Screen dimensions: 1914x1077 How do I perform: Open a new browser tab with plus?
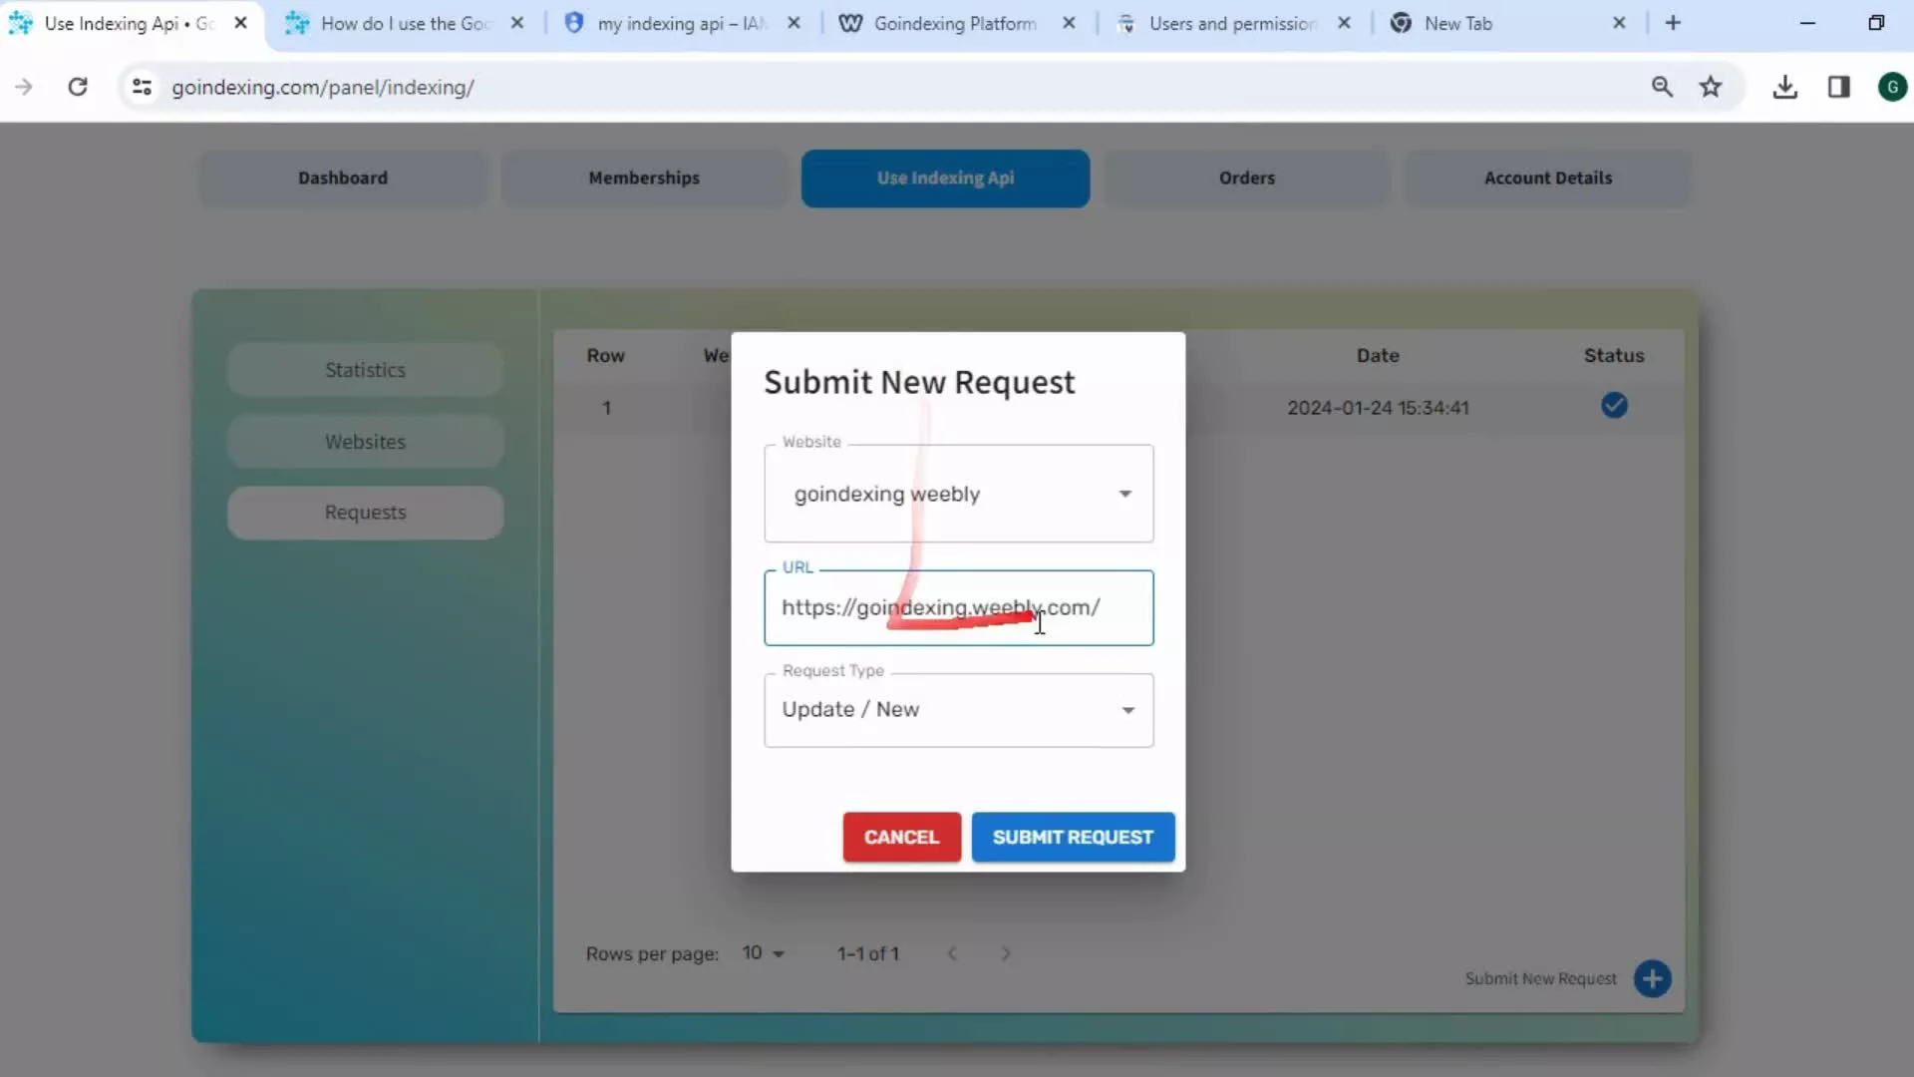click(x=1673, y=23)
